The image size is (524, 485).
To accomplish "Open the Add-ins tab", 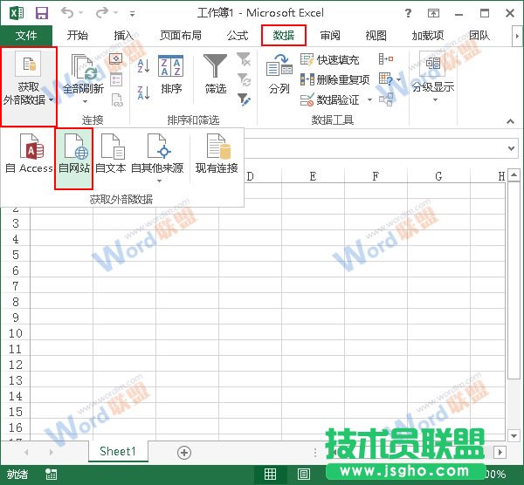I will coord(428,35).
